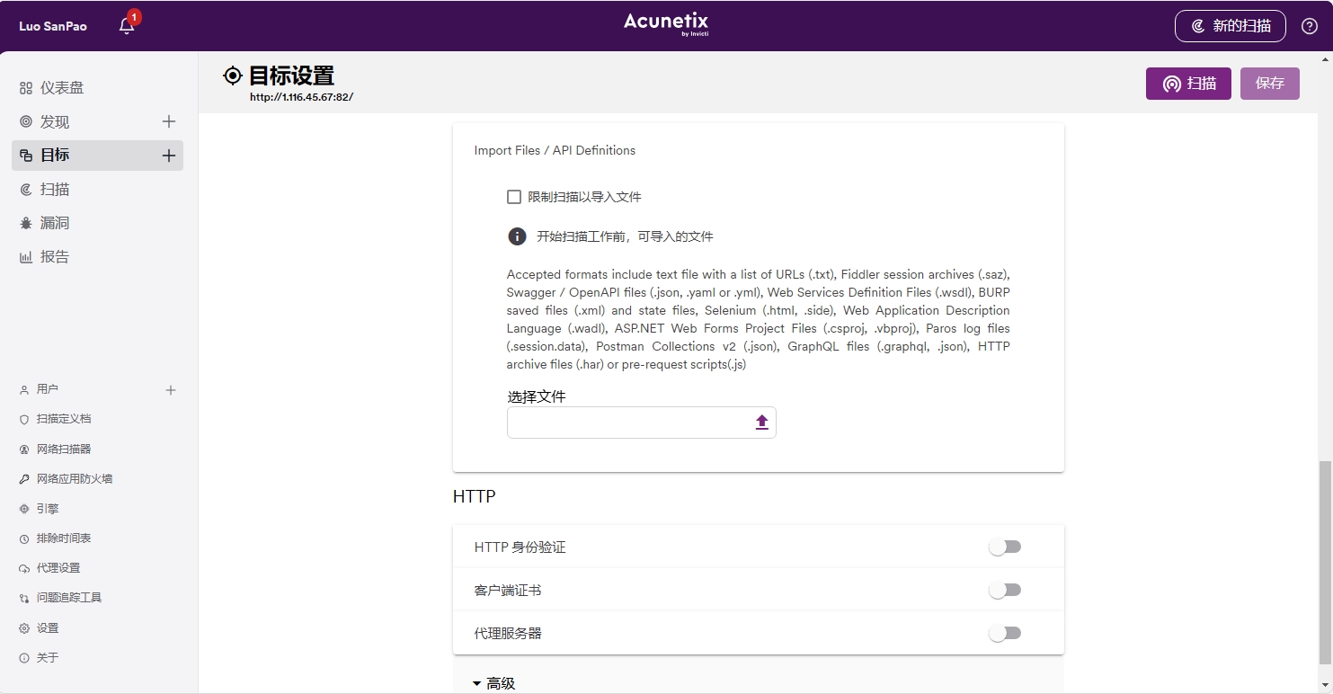This screenshot has height=694, width=1333.
Task: Click the dashboard 仪表盘 icon
Action: point(26,88)
